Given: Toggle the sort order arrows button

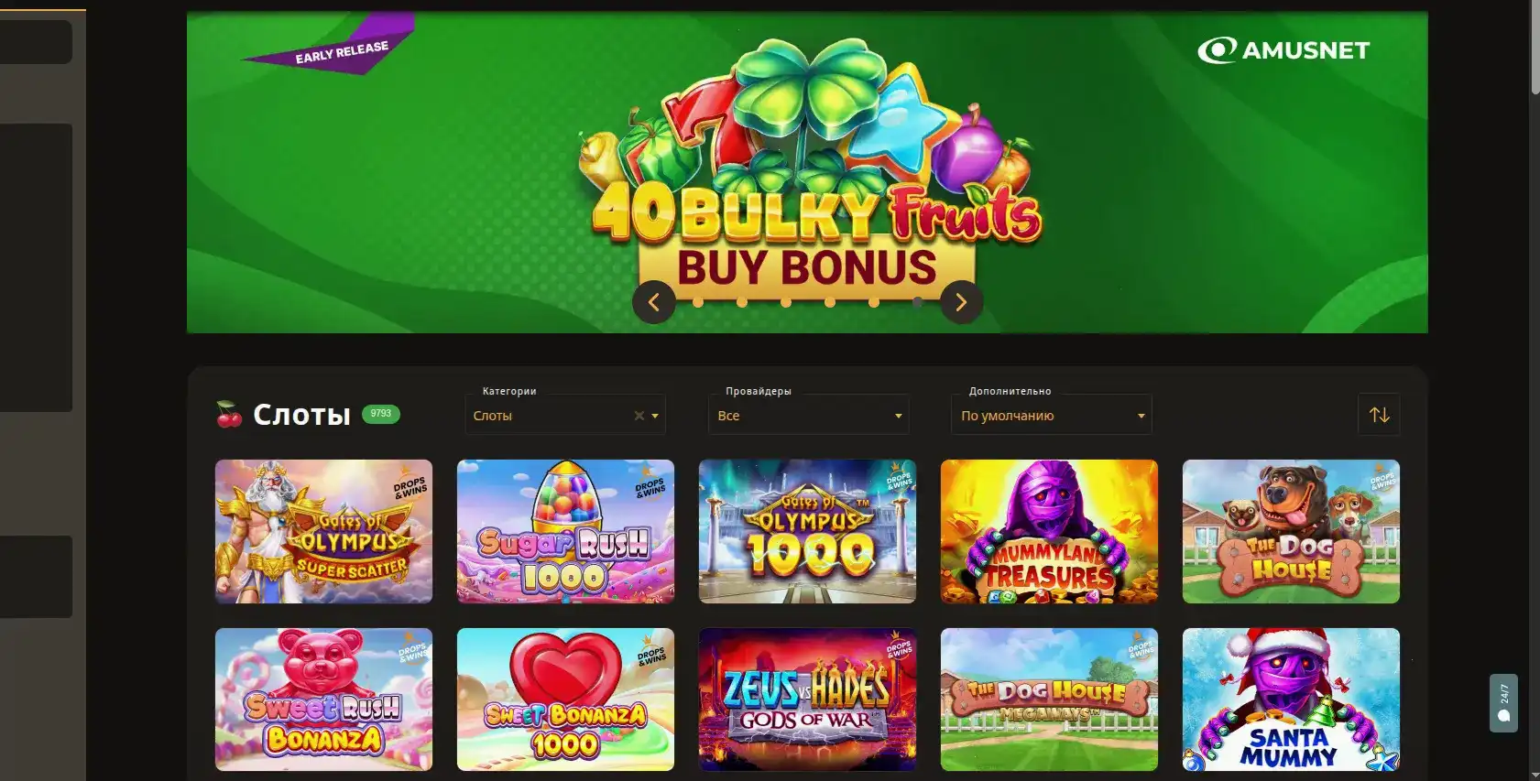Looking at the screenshot, I should pyautogui.click(x=1379, y=415).
